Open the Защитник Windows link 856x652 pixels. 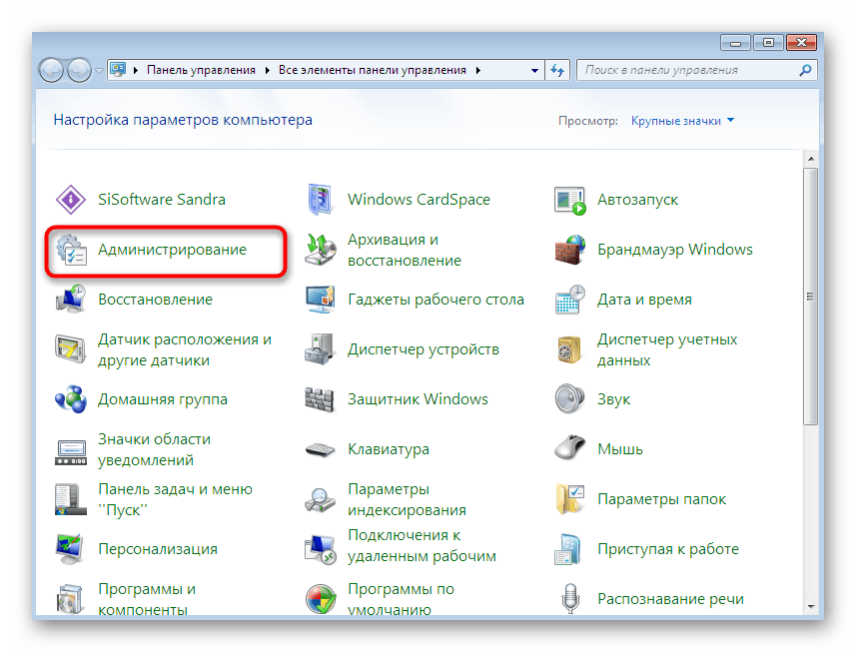pos(419,399)
